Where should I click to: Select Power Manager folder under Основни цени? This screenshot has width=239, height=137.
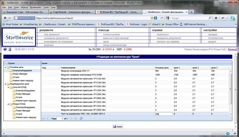click(x=20, y=74)
